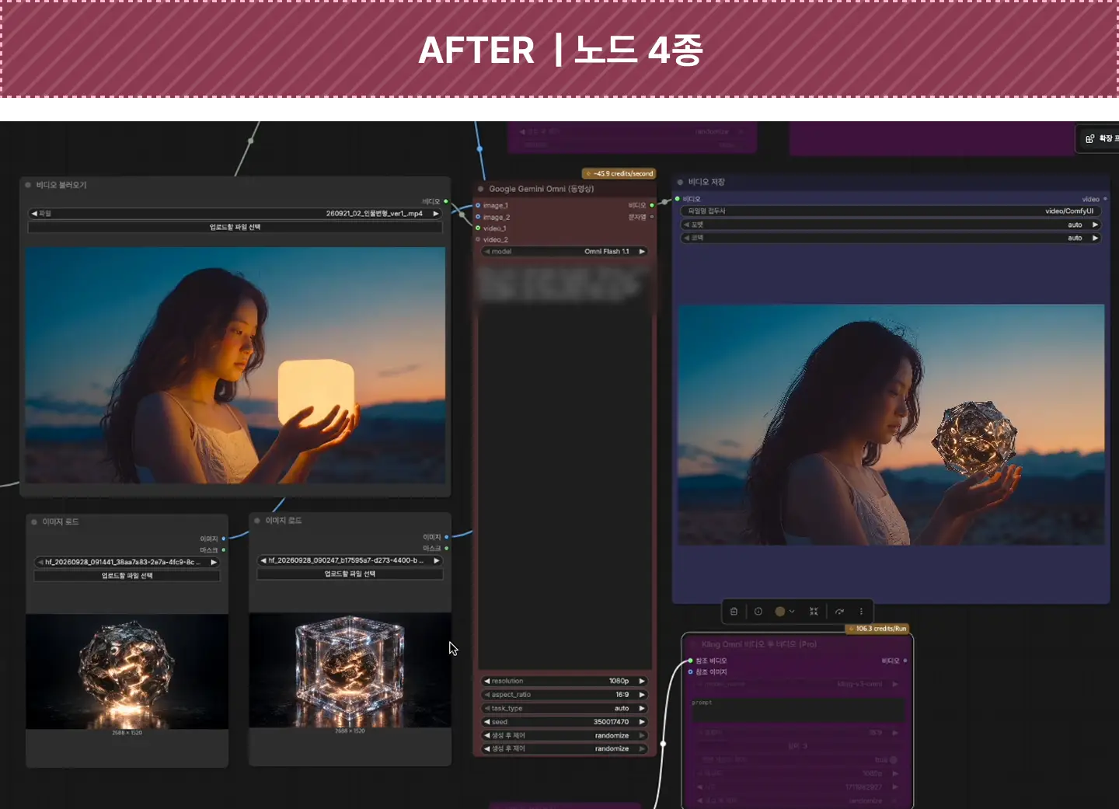Click the image_1 input port
Screen dimensions: 1119x809
[x=478, y=206]
